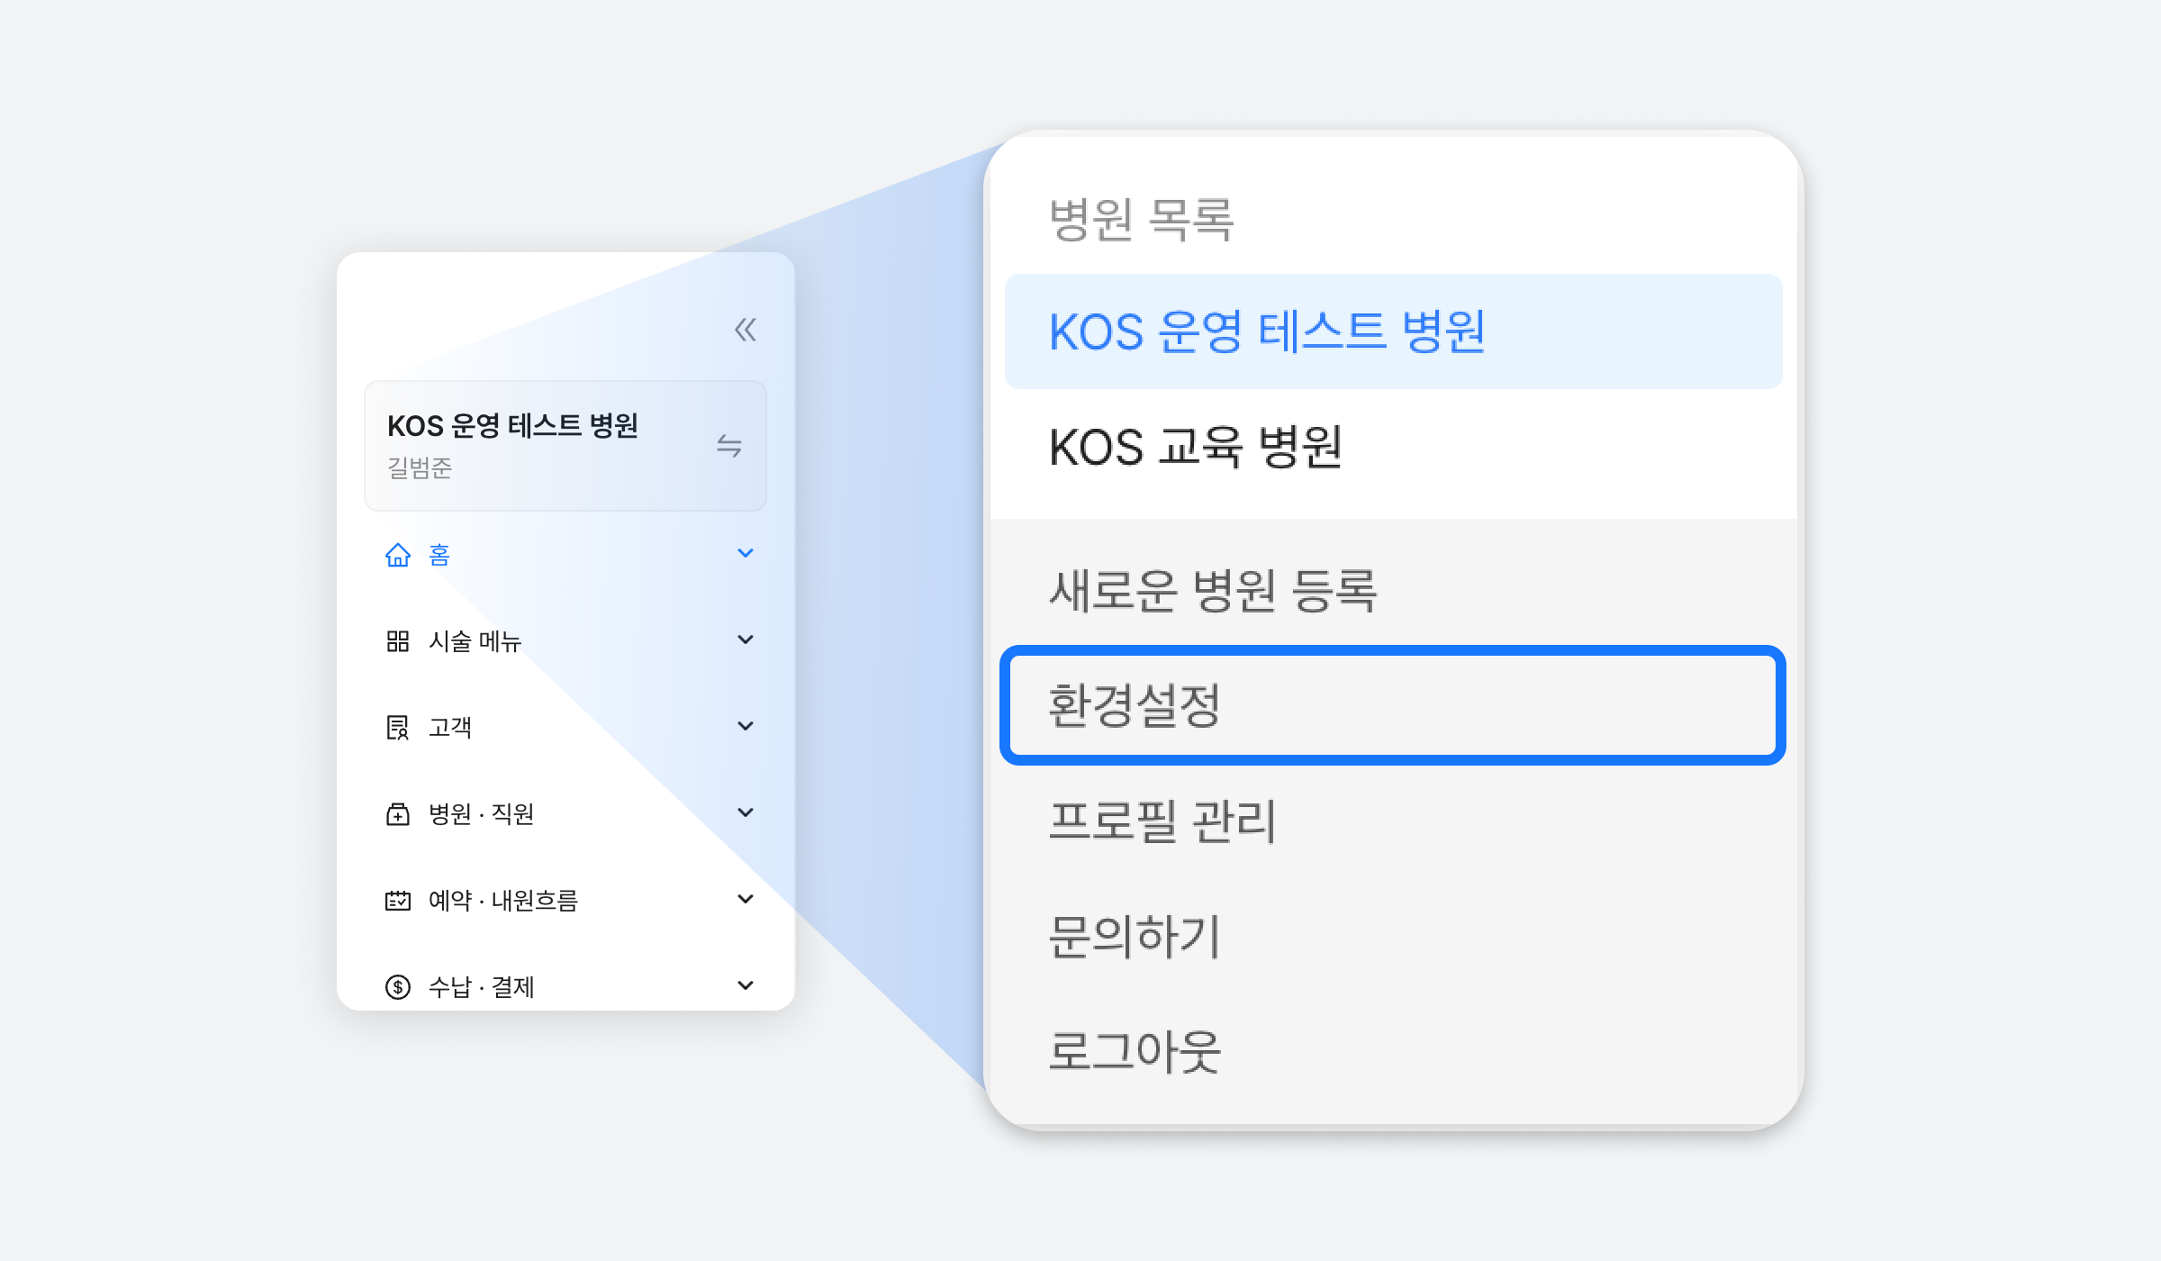Click the 고객 customer list icon
Image resolution: width=2161 pixels, height=1261 pixels.
click(398, 728)
